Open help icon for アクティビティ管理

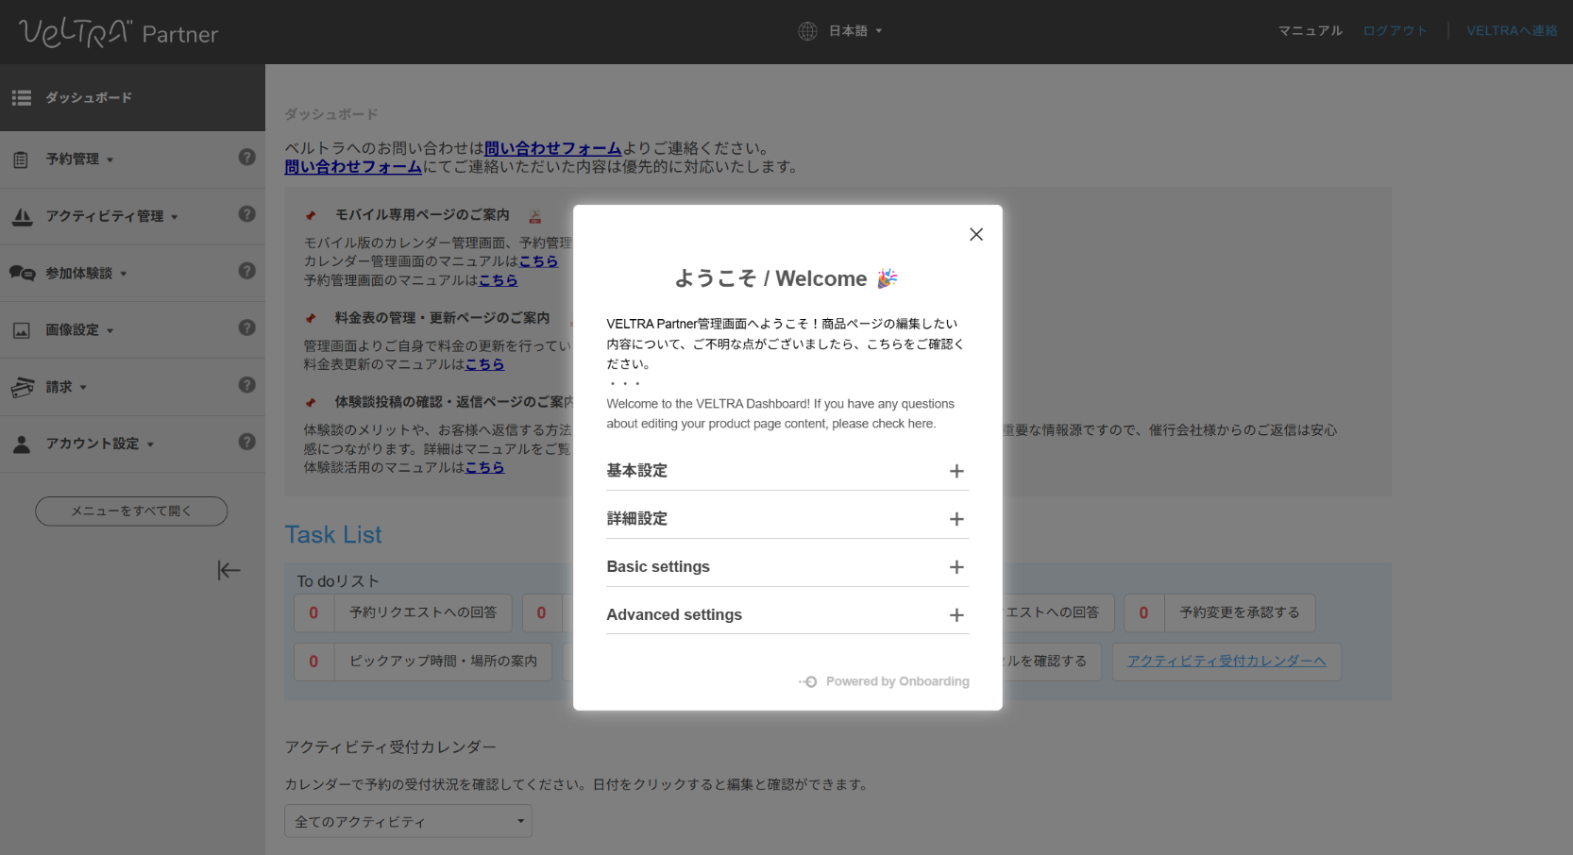point(246,214)
